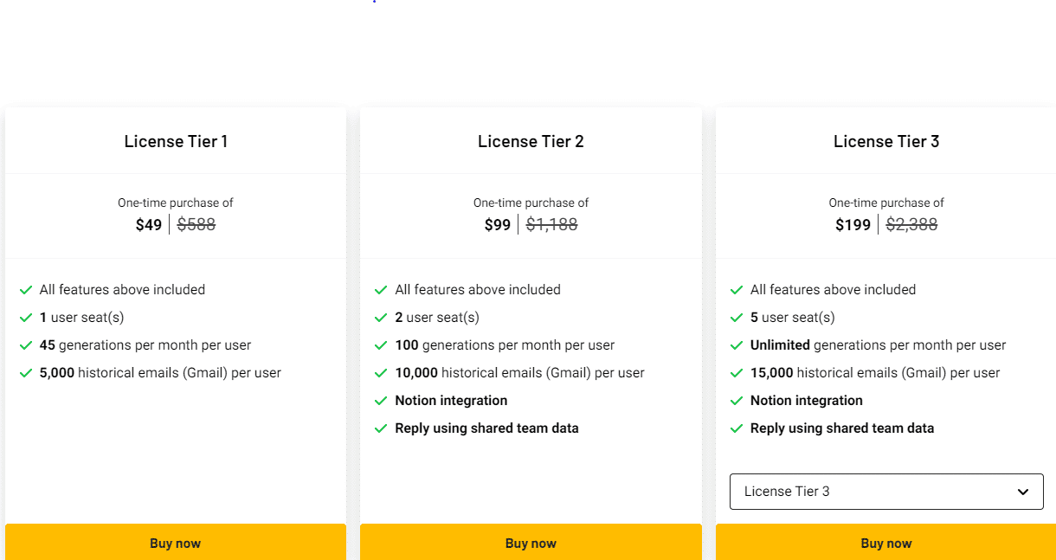Click the checkmark next to 1 user seat(s)
Image resolution: width=1056 pixels, height=560 pixels.
coord(26,317)
